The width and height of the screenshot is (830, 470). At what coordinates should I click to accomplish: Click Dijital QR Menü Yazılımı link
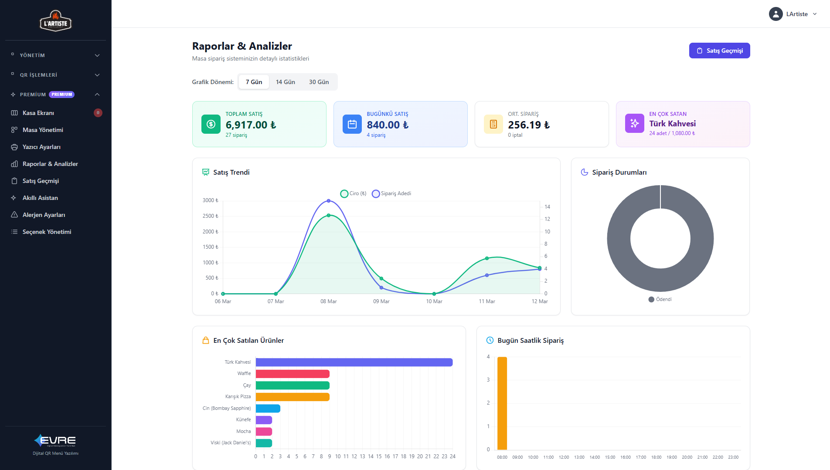click(x=55, y=453)
